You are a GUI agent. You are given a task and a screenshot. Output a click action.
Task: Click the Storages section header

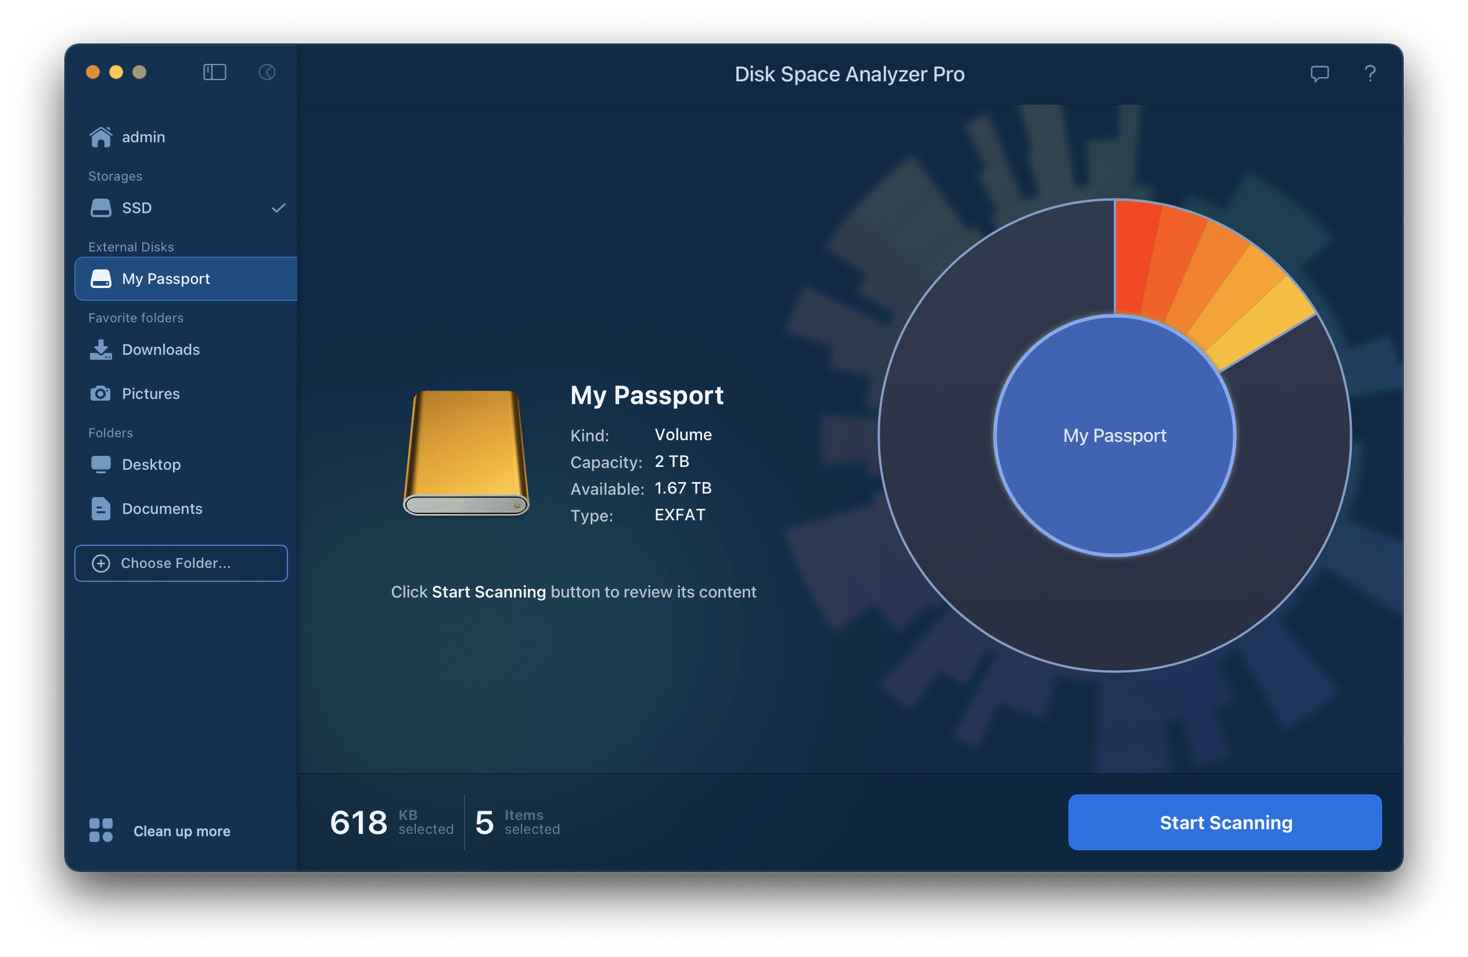point(115,177)
